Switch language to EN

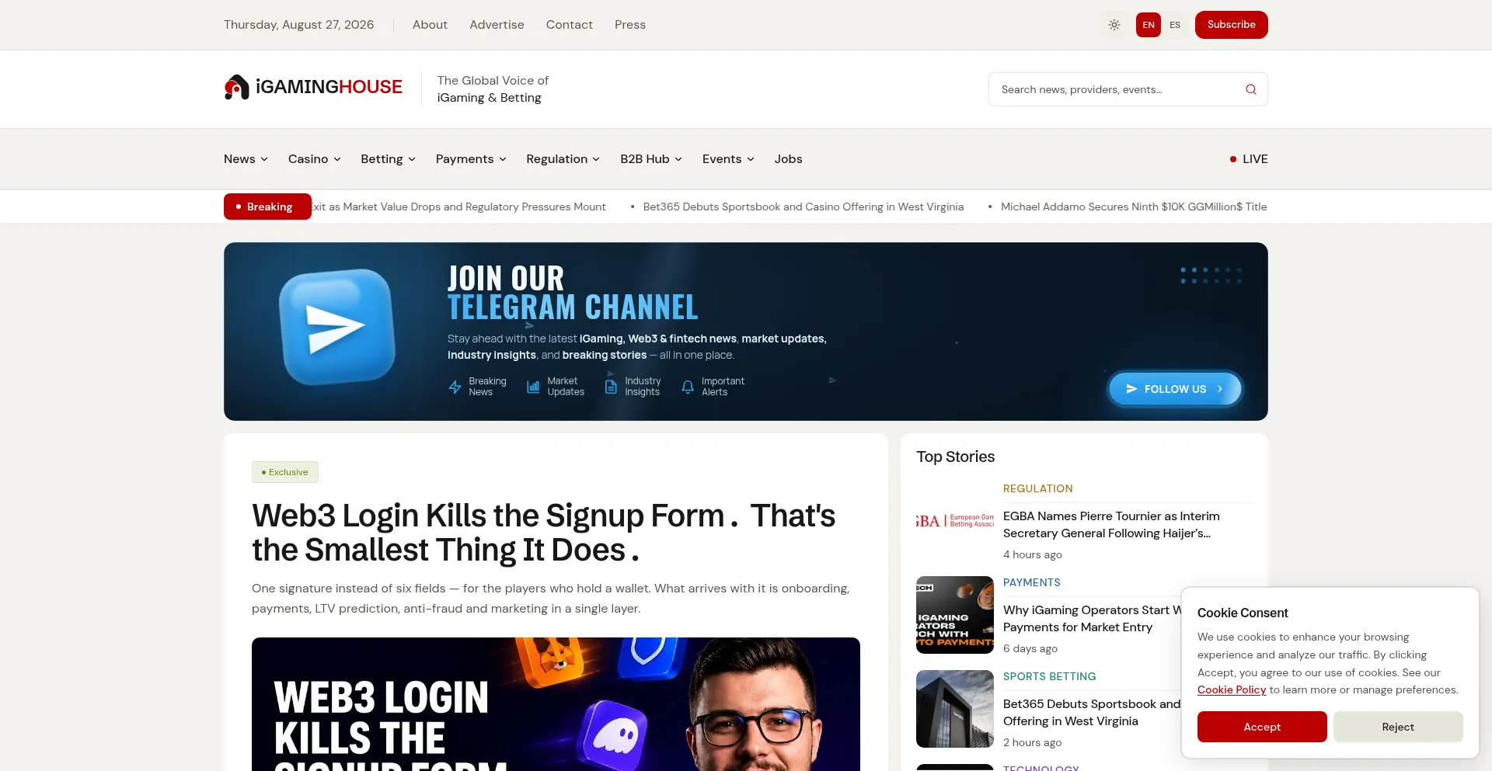pos(1149,25)
